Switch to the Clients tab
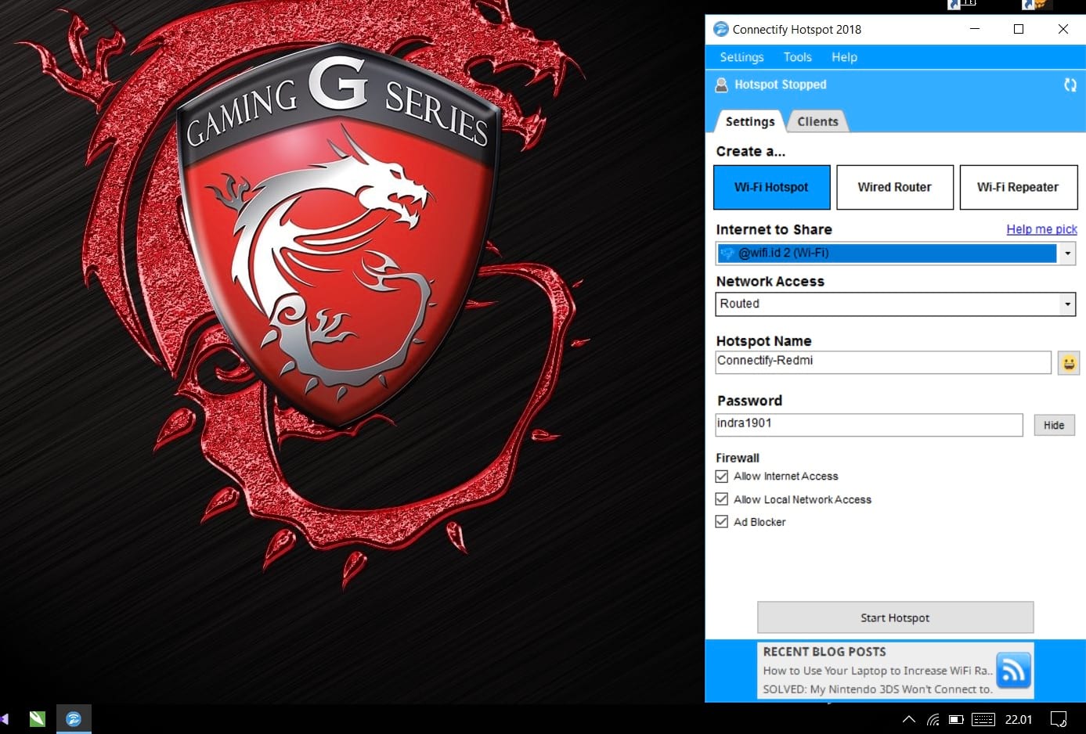This screenshot has width=1086, height=734. [x=817, y=121]
